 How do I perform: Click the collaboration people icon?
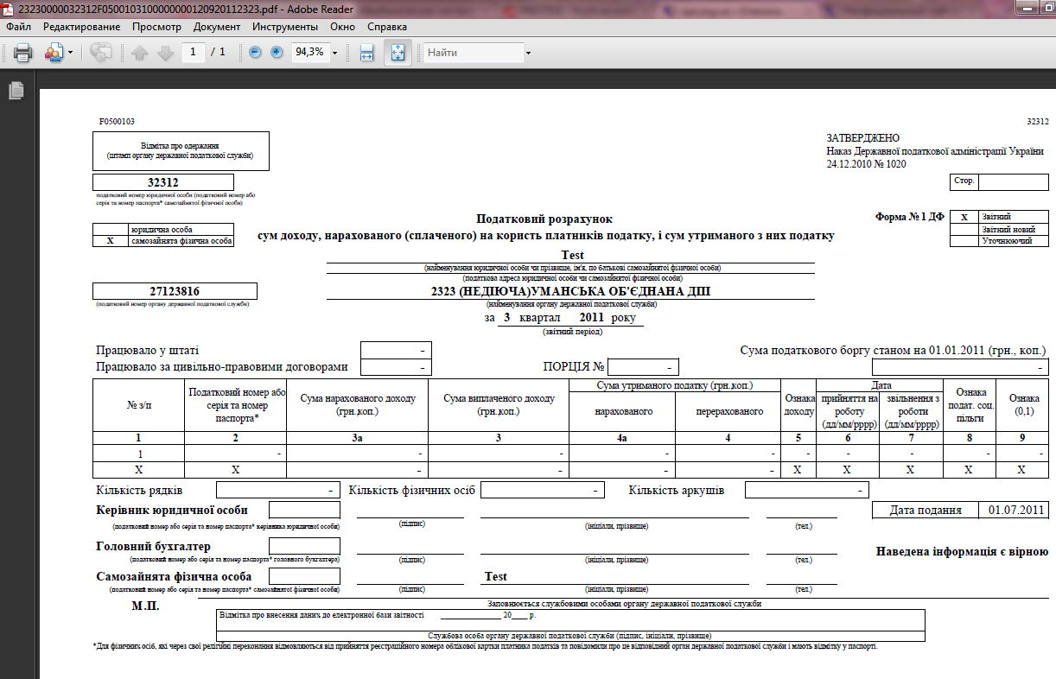[52, 52]
